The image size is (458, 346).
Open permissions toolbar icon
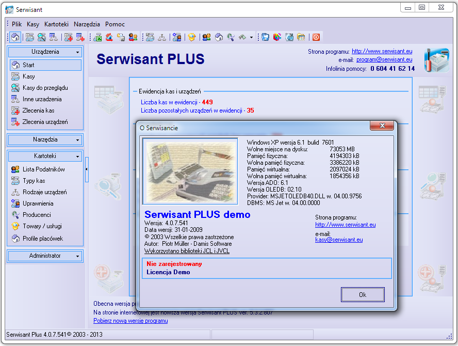tap(177, 37)
